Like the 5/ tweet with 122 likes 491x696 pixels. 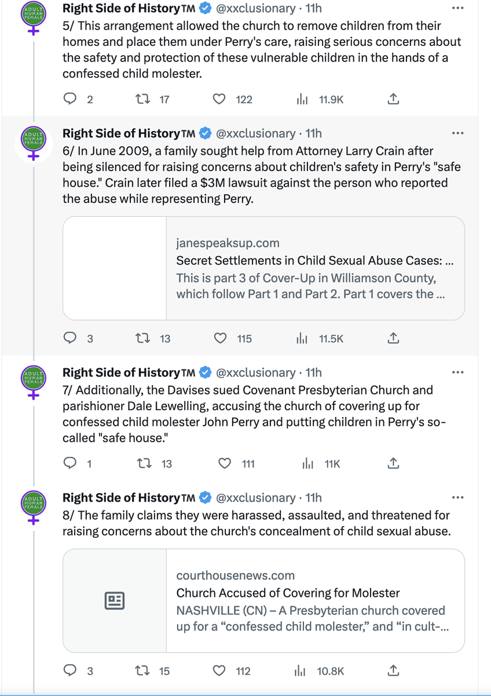[219, 99]
